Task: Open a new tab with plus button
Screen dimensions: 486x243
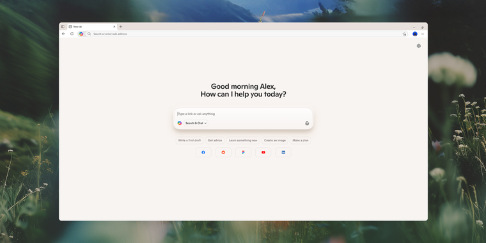Action: 121,27
